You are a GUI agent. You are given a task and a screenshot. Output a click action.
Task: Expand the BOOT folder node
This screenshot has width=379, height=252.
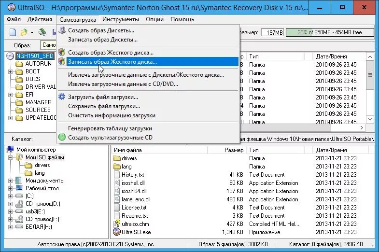tap(10, 71)
